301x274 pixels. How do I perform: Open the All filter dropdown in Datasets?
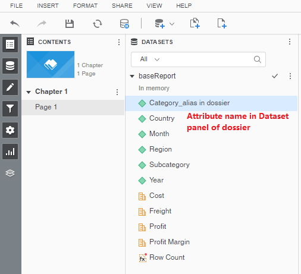(x=149, y=59)
